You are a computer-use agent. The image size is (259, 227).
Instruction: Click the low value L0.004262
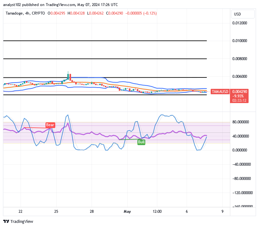95,13
